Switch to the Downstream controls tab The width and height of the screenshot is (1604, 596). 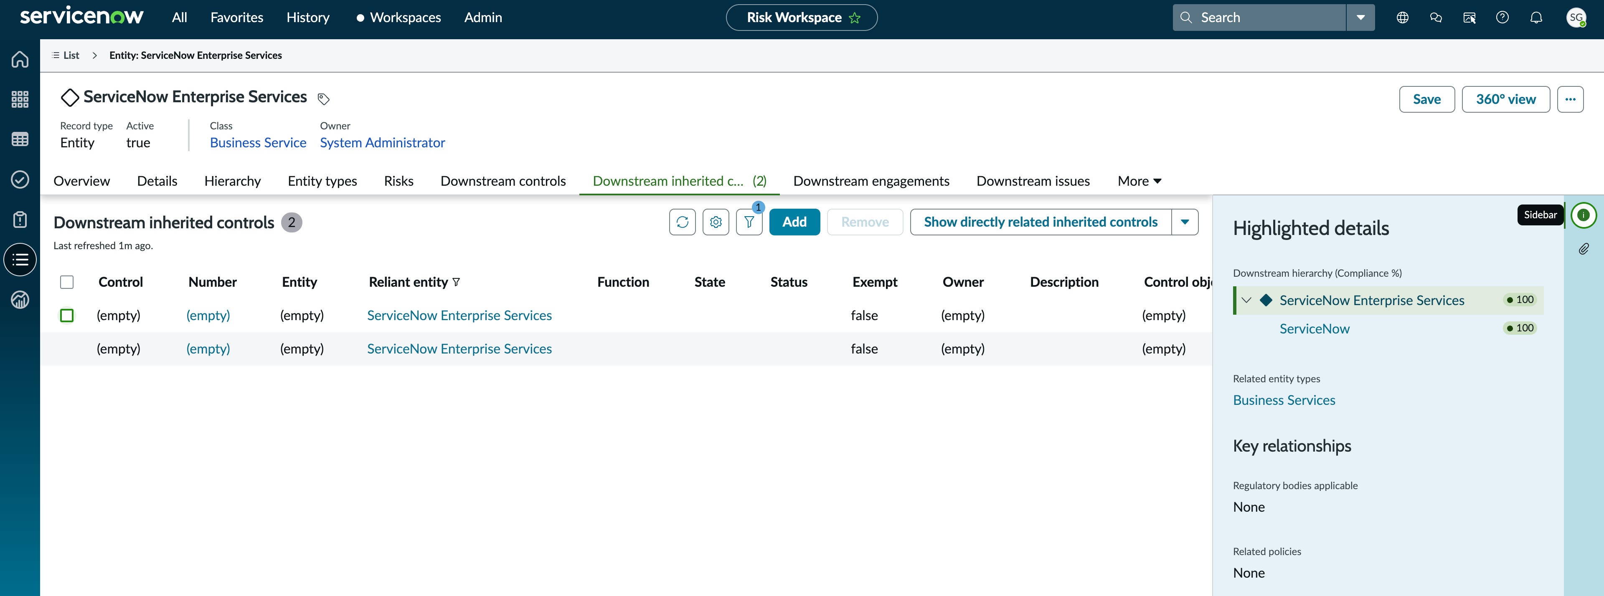tap(503, 181)
